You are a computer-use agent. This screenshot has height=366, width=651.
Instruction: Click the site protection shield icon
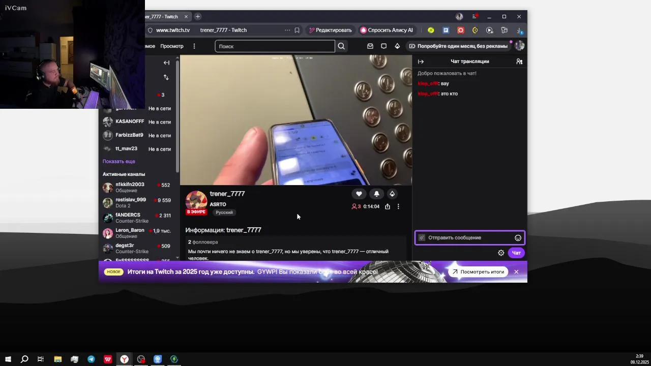click(150, 30)
